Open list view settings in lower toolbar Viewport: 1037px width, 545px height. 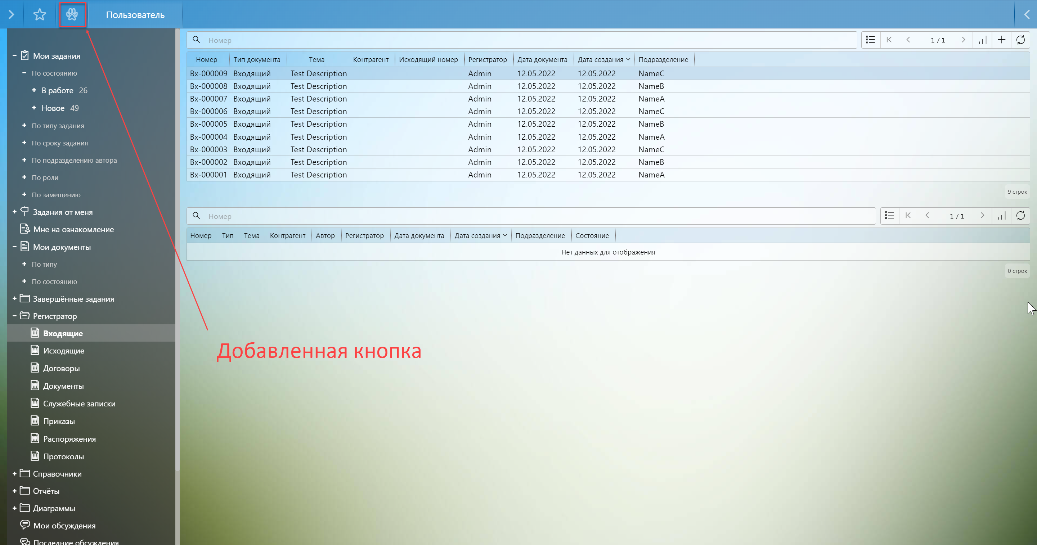pos(890,216)
